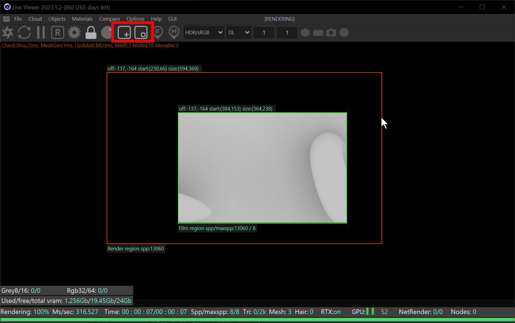Open the hamburger menu icon
Viewport: 515px width, 323px height.
(x=6, y=19)
